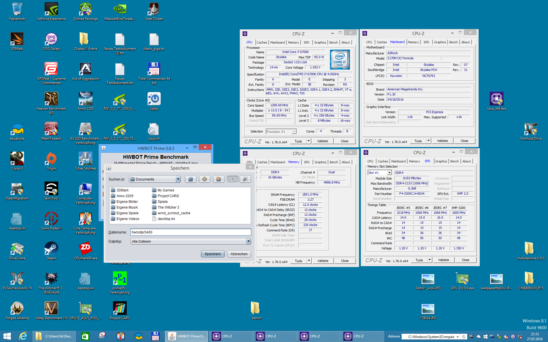Open prime95 shortcut icon

point(120,282)
